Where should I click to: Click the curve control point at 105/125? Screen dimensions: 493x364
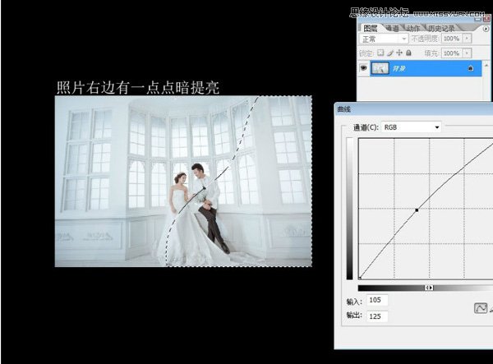[x=417, y=210]
